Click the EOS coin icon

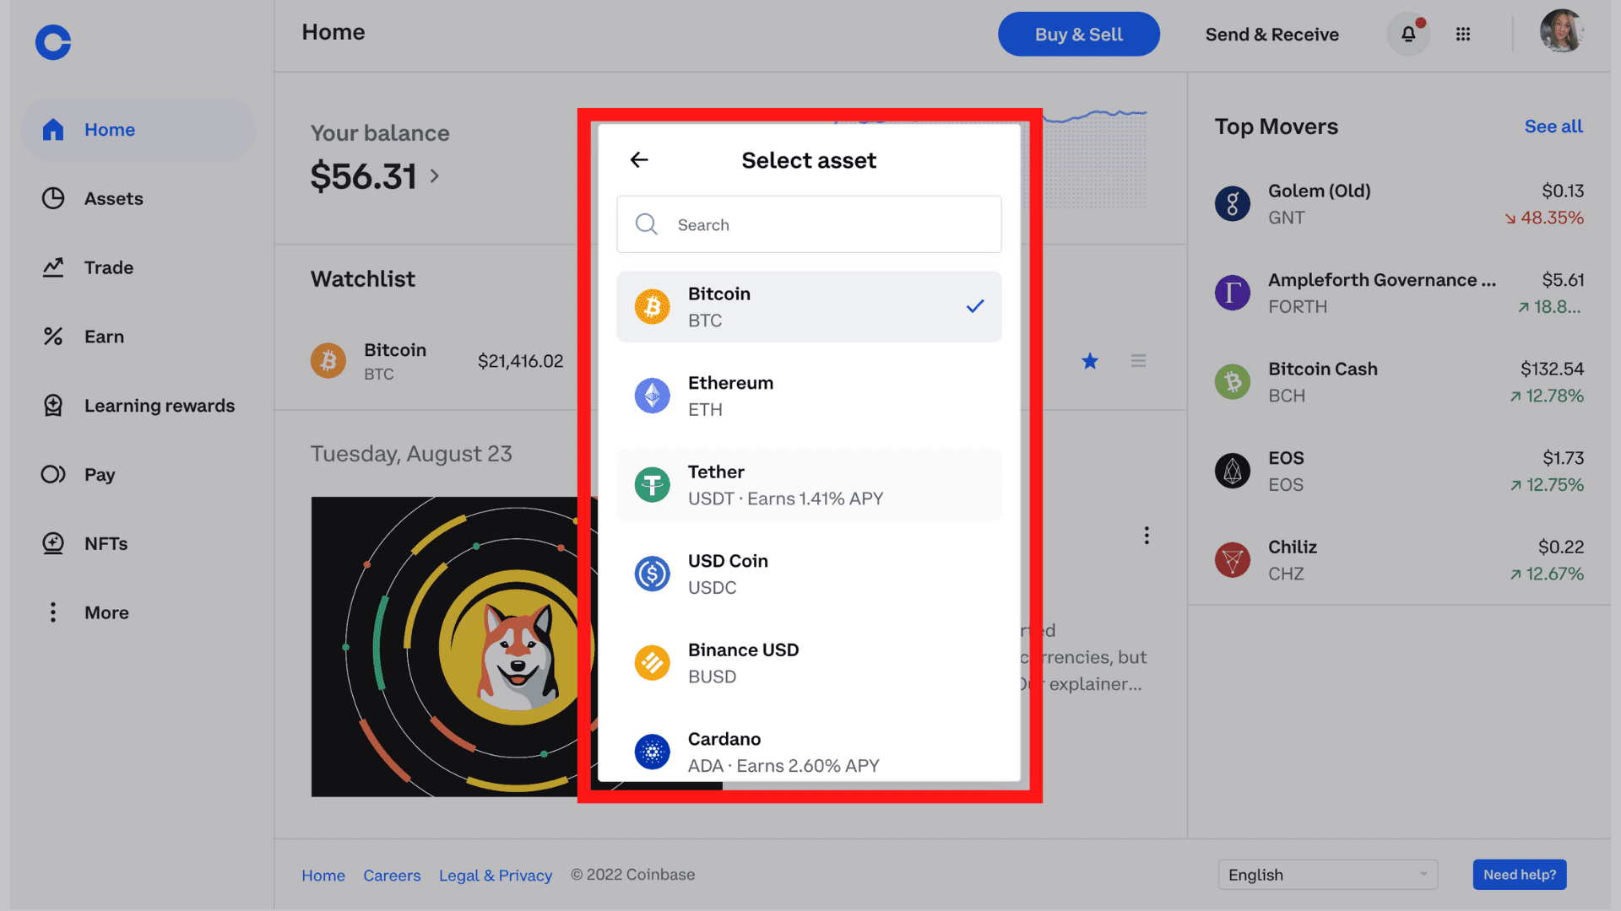coord(1233,472)
